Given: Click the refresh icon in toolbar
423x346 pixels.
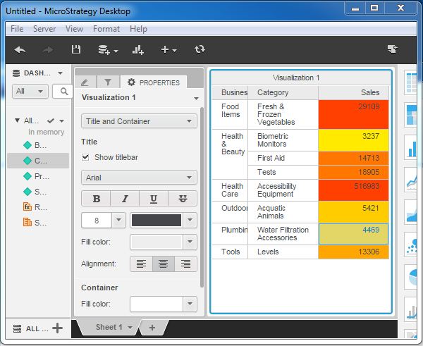Looking at the screenshot, I should click(x=200, y=49).
